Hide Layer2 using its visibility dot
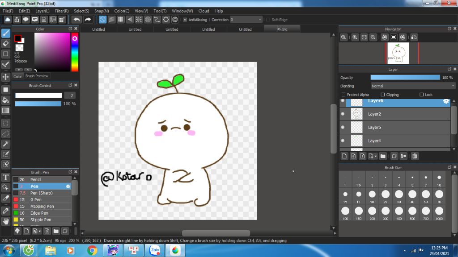This screenshot has width=458, height=257. (x=343, y=114)
